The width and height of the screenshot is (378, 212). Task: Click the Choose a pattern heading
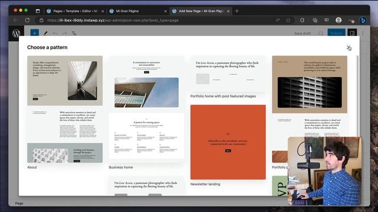47,47
